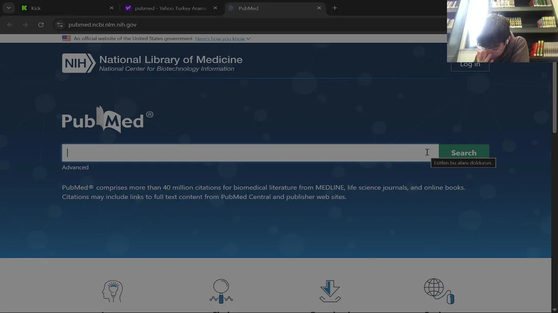
Task: Go back to the previous page
Action: [10, 25]
